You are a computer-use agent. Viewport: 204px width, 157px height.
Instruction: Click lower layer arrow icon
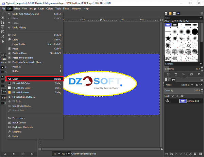coord(181,154)
